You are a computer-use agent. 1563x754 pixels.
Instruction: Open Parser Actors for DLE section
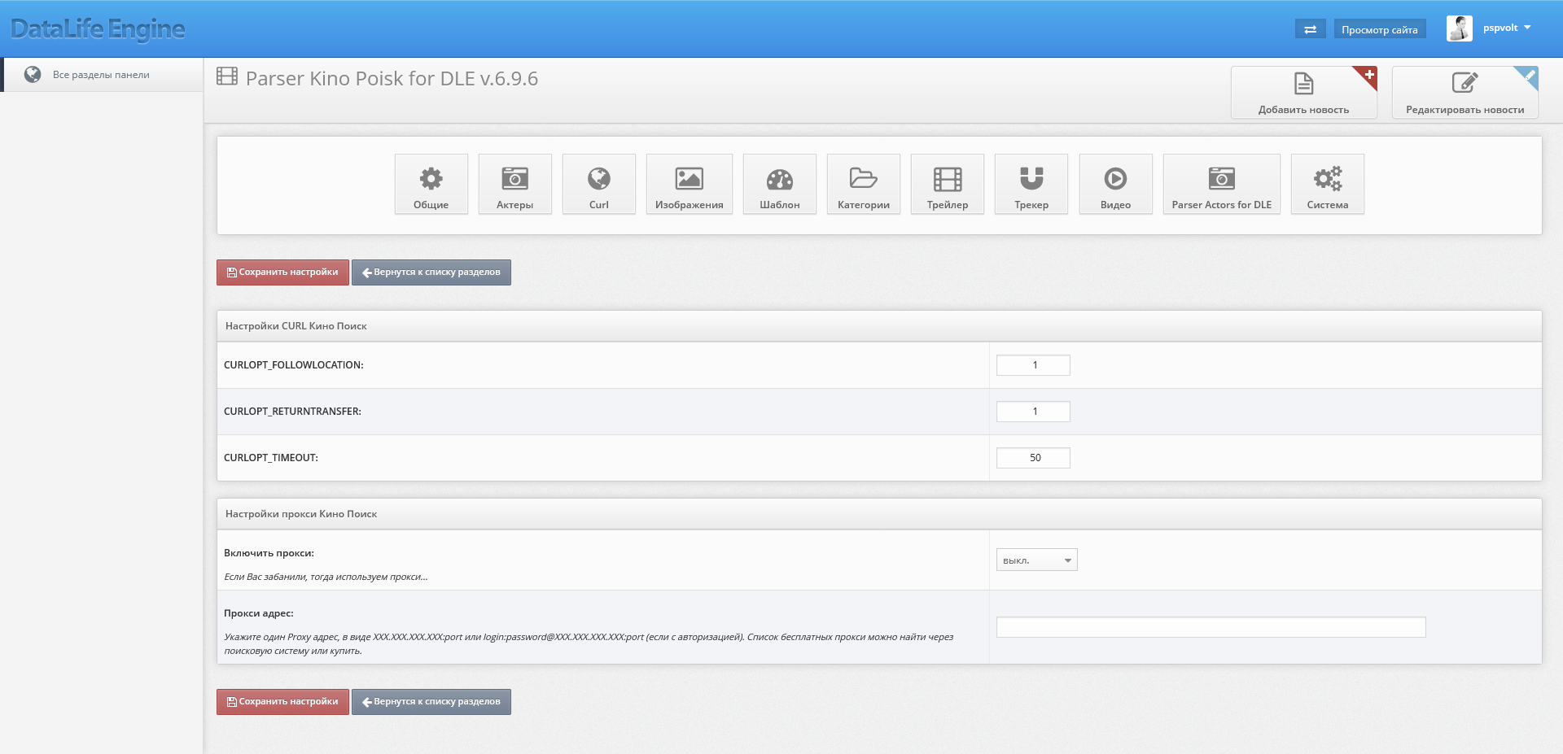click(x=1221, y=184)
